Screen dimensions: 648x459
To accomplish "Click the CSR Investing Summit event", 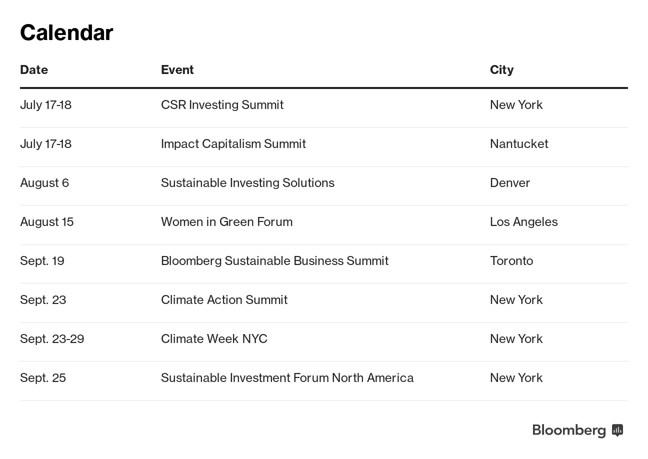I will pyautogui.click(x=222, y=105).
